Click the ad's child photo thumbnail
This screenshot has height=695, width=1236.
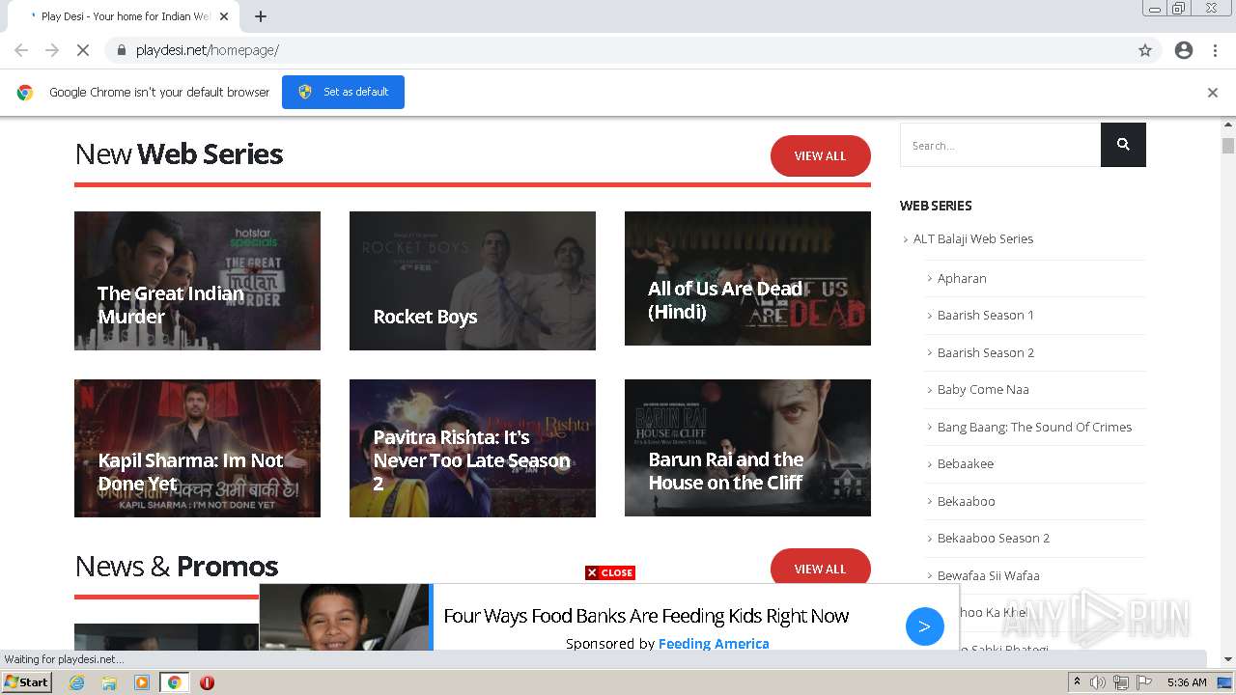[x=345, y=617]
